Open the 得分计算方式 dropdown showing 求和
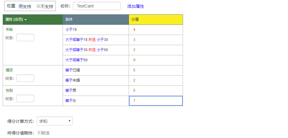This screenshot has width=288, height=138. (54, 121)
